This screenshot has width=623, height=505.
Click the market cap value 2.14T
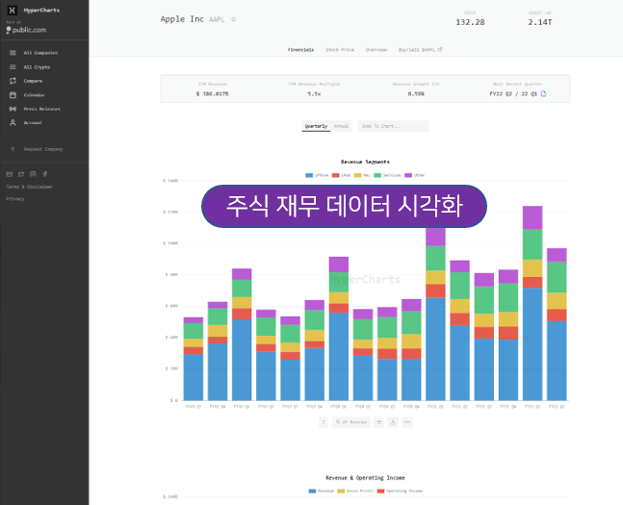click(540, 22)
